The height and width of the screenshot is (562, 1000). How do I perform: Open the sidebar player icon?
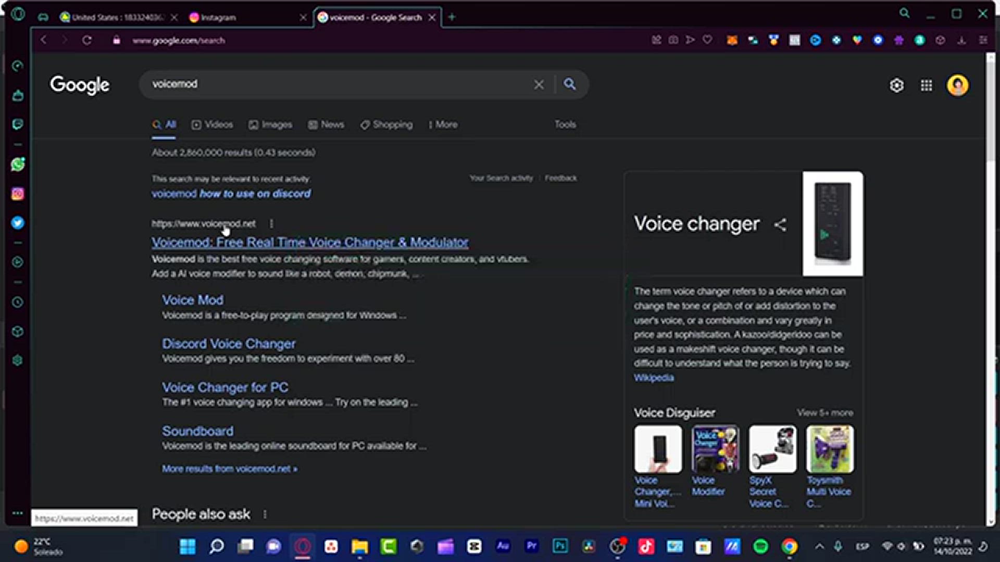(x=18, y=262)
